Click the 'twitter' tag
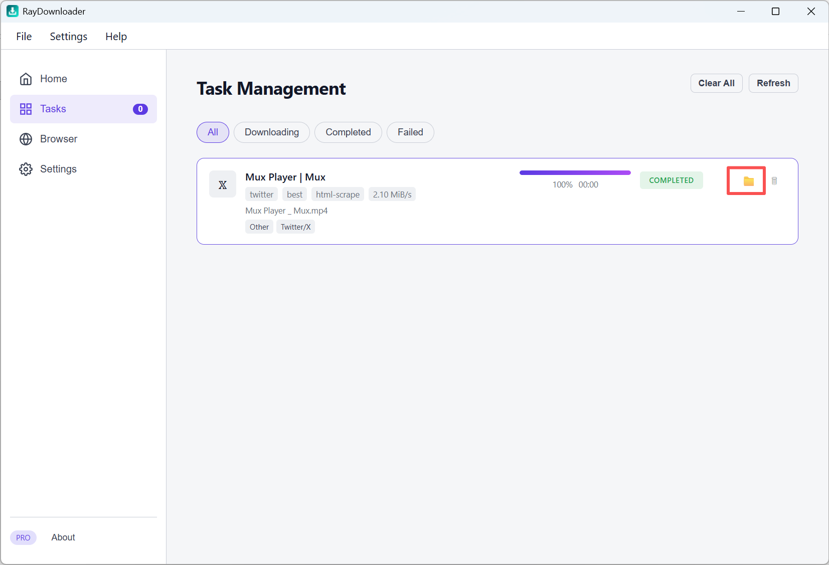 (261, 195)
